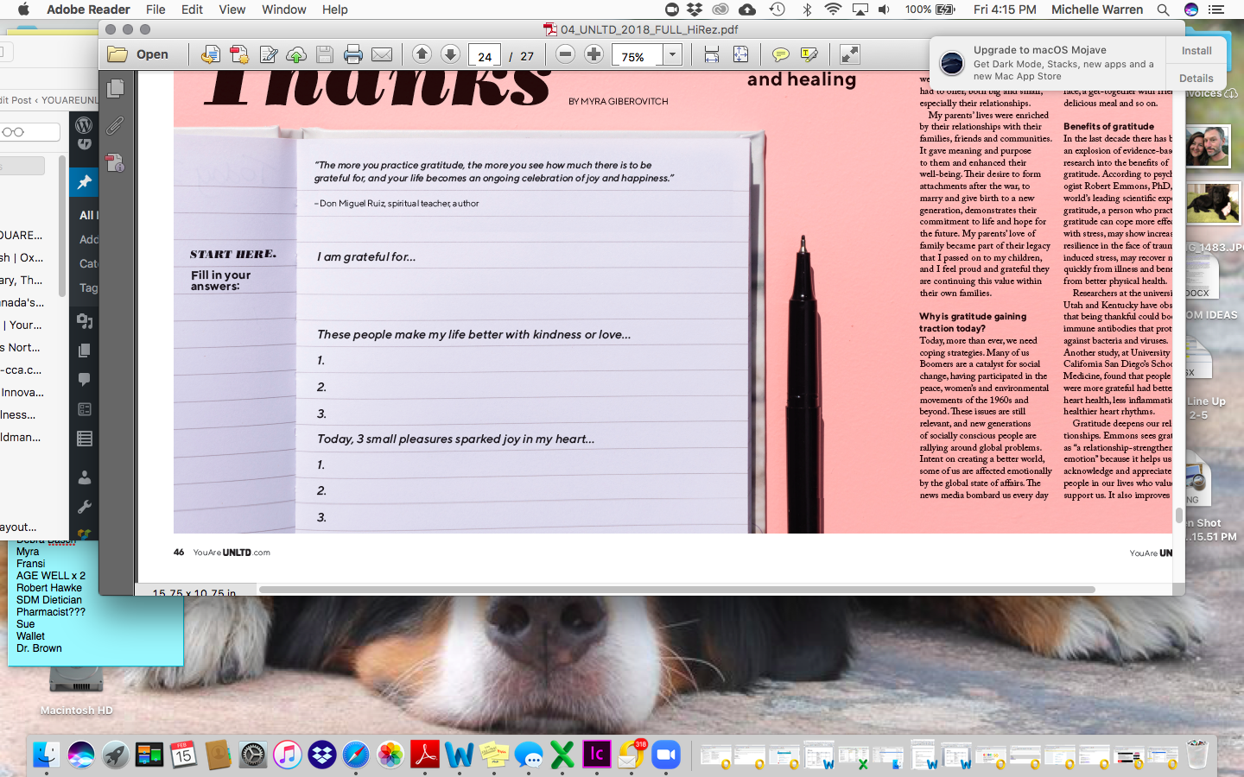
Task: Open the Edit menu
Action: click(192, 9)
